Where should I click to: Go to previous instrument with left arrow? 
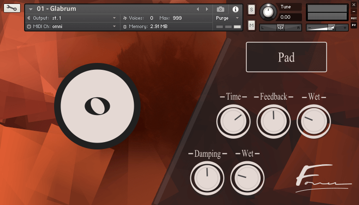(x=198, y=9)
